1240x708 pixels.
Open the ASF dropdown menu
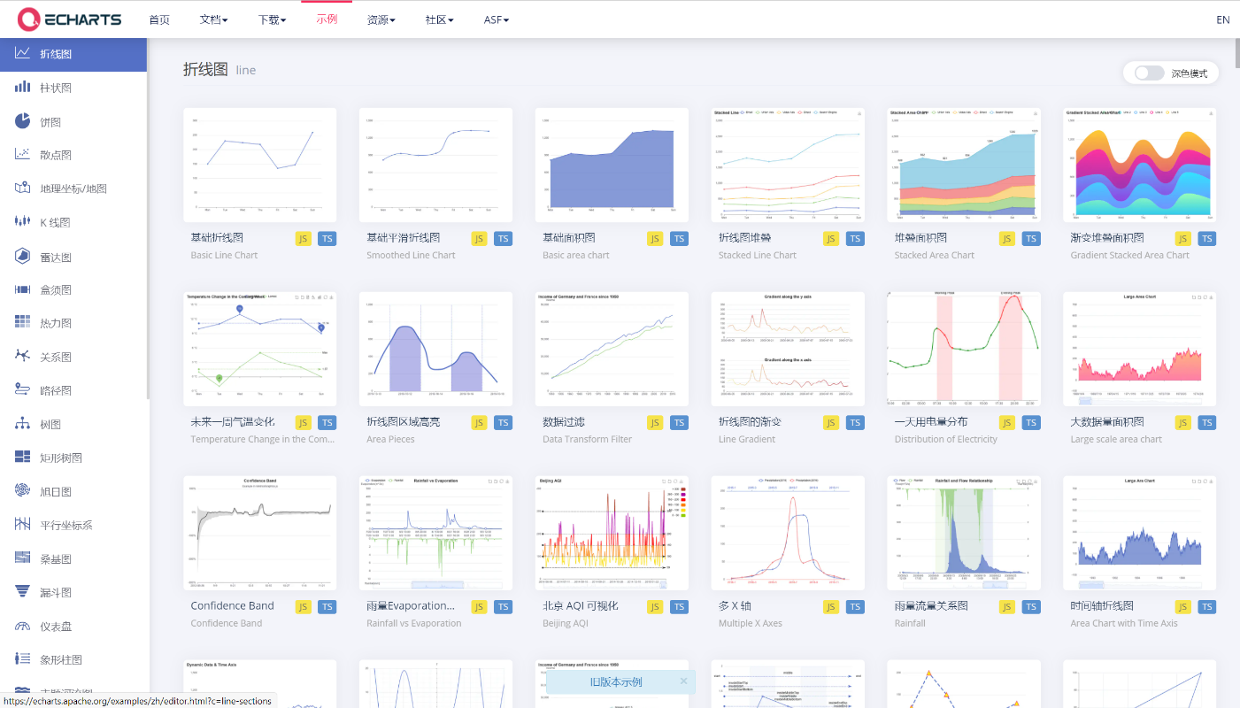tap(497, 19)
